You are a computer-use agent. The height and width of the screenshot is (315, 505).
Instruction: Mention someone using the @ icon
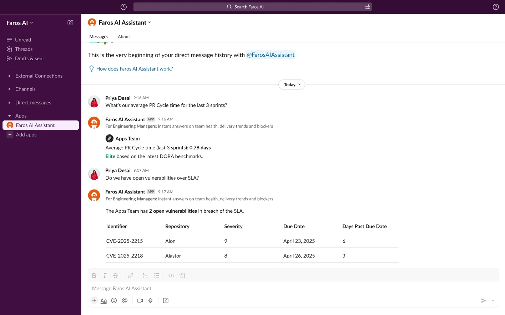pyautogui.click(x=125, y=300)
